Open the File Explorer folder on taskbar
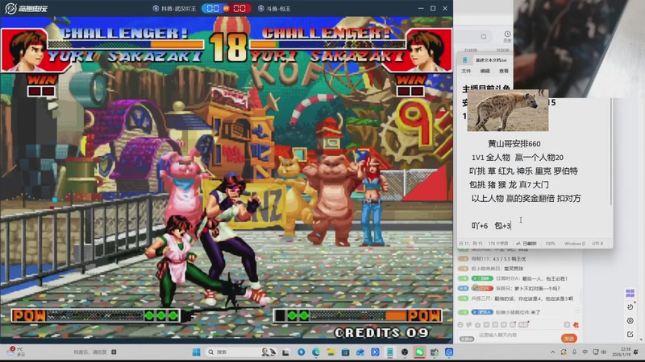 pos(331,352)
